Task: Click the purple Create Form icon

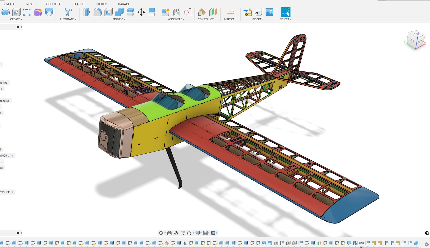Action: [x=38, y=12]
